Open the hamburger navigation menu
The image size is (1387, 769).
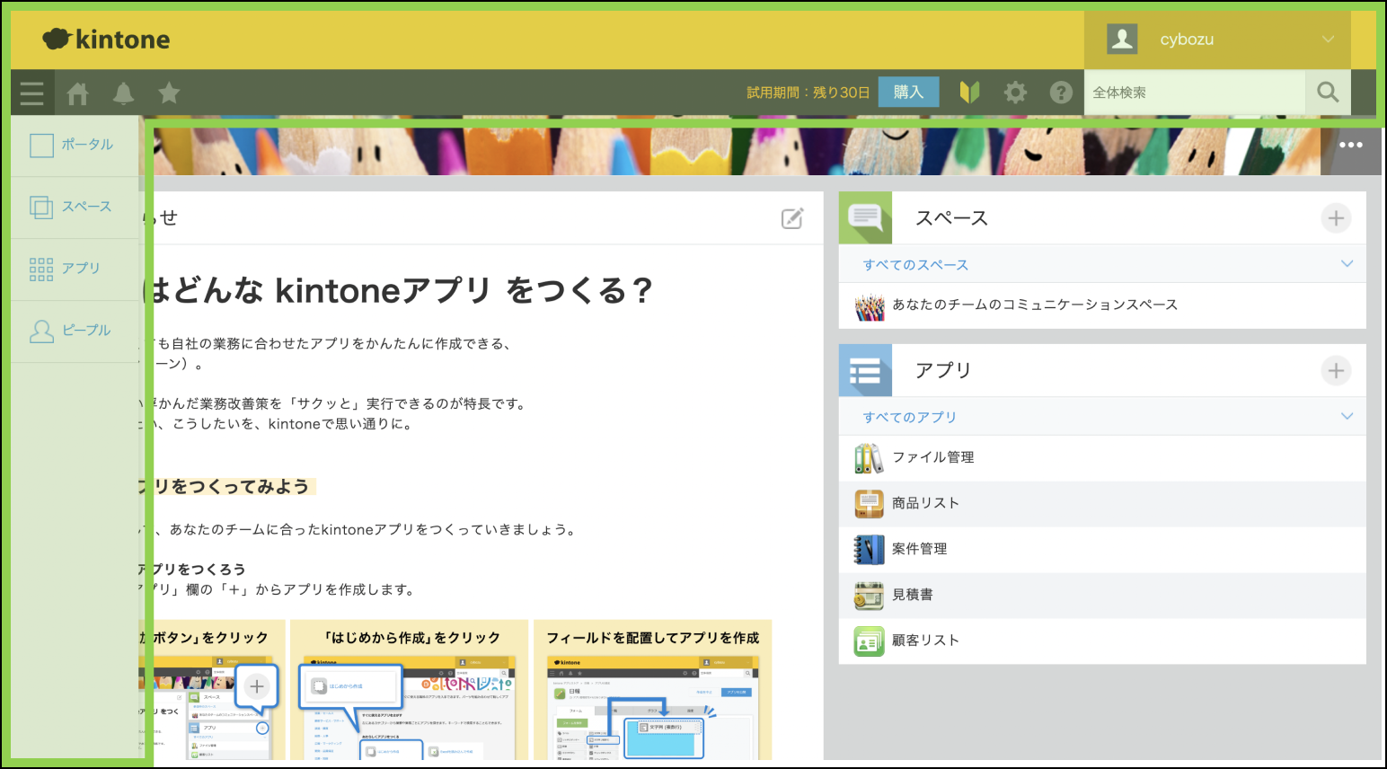click(x=31, y=92)
